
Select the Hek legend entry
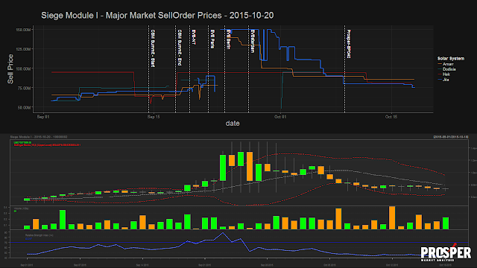(x=444, y=74)
